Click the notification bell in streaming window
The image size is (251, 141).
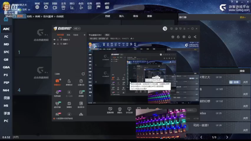tap(190, 37)
